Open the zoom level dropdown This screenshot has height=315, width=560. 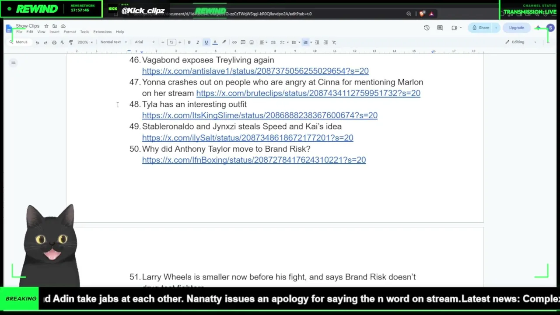coord(85,42)
